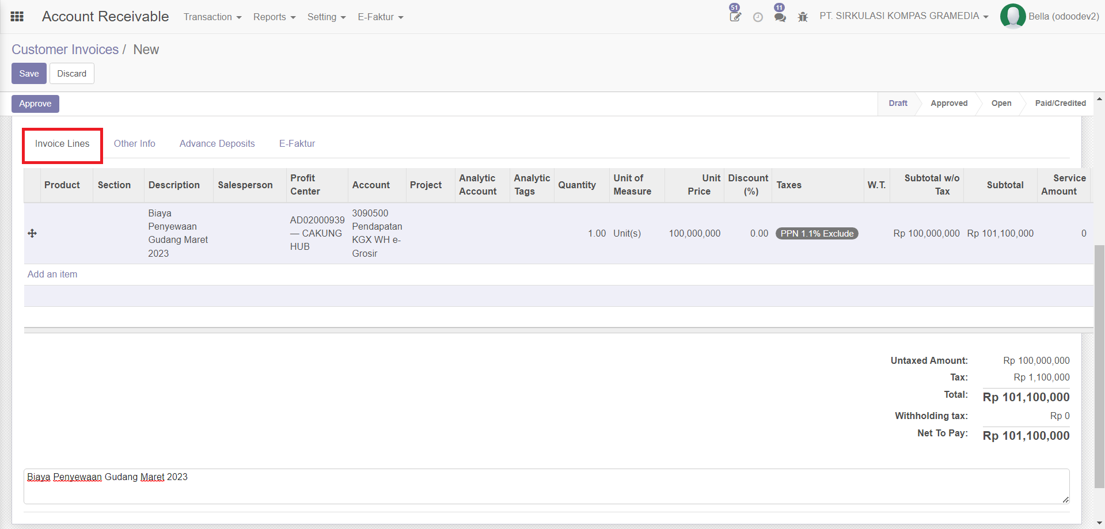The width and height of the screenshot is (1105, 529).
Task: Click the Discard button
Action: 72,74
